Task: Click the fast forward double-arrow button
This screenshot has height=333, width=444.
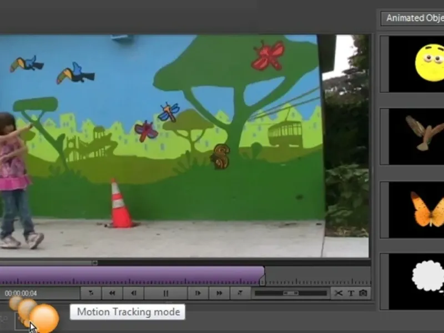Action: click(x=219, y=294)
